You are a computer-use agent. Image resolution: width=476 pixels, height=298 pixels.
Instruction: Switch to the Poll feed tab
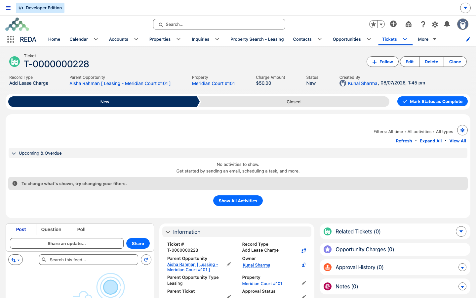(x=81, y=229)
